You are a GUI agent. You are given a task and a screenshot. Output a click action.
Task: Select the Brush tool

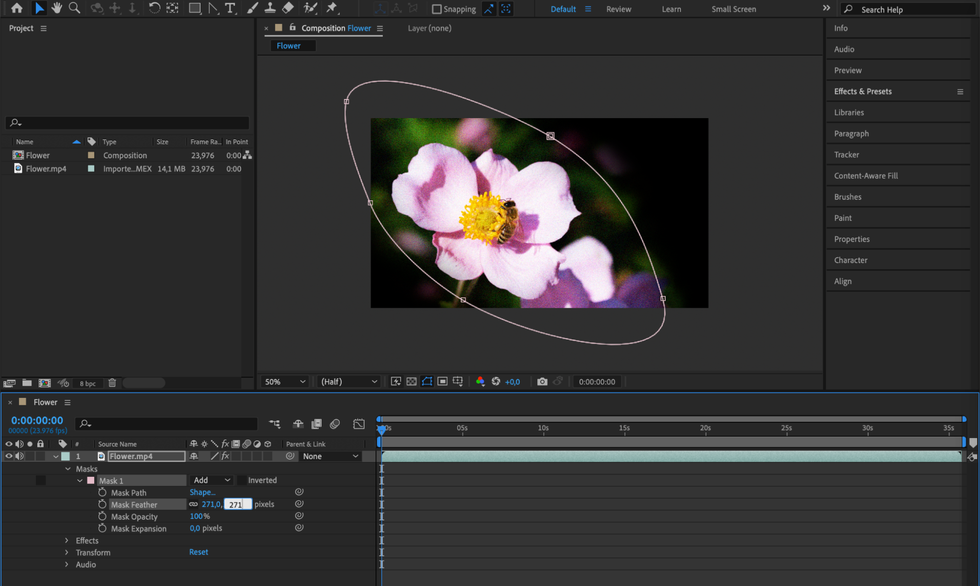[252, 8]
